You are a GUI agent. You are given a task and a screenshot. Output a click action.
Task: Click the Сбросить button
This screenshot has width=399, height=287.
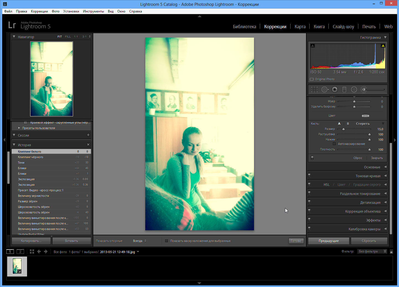(369, 241)
